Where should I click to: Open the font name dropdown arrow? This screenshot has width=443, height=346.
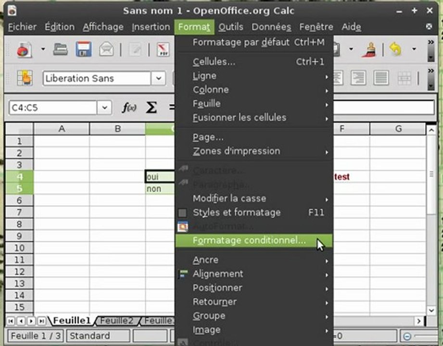(159, 78)
